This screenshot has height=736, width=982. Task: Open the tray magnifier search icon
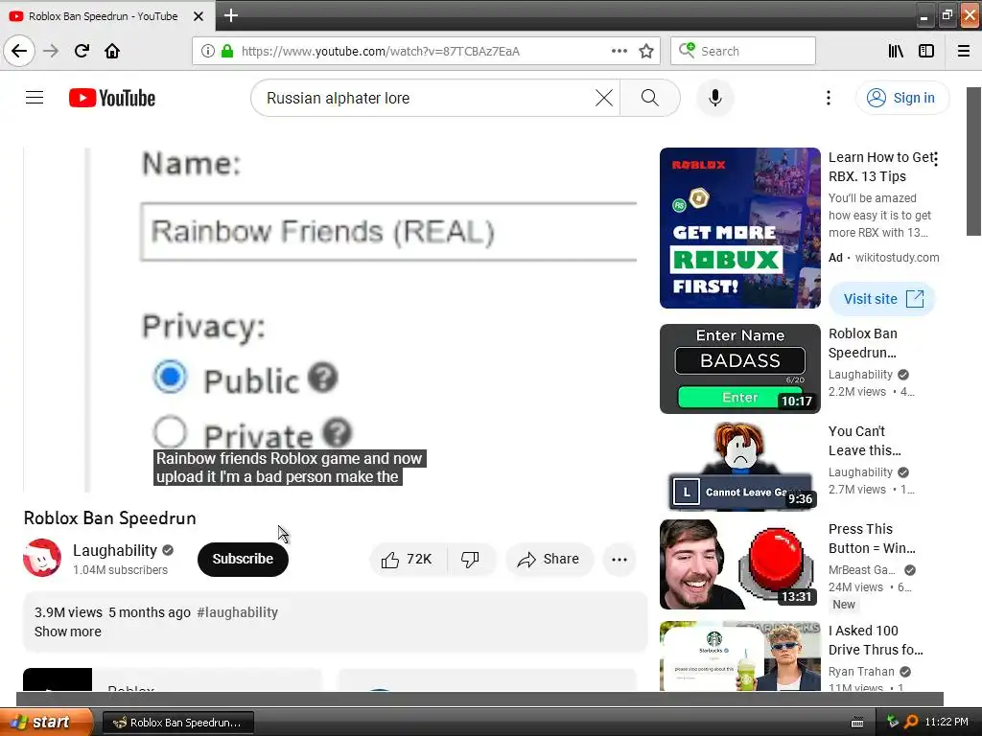tap(911, 722)
